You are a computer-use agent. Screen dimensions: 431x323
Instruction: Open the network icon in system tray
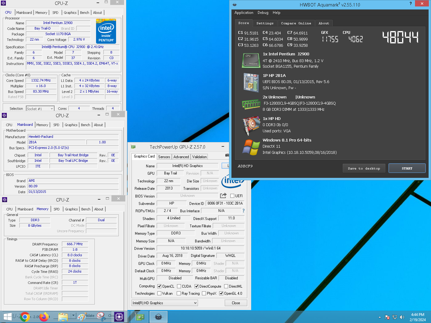point(395,317)
